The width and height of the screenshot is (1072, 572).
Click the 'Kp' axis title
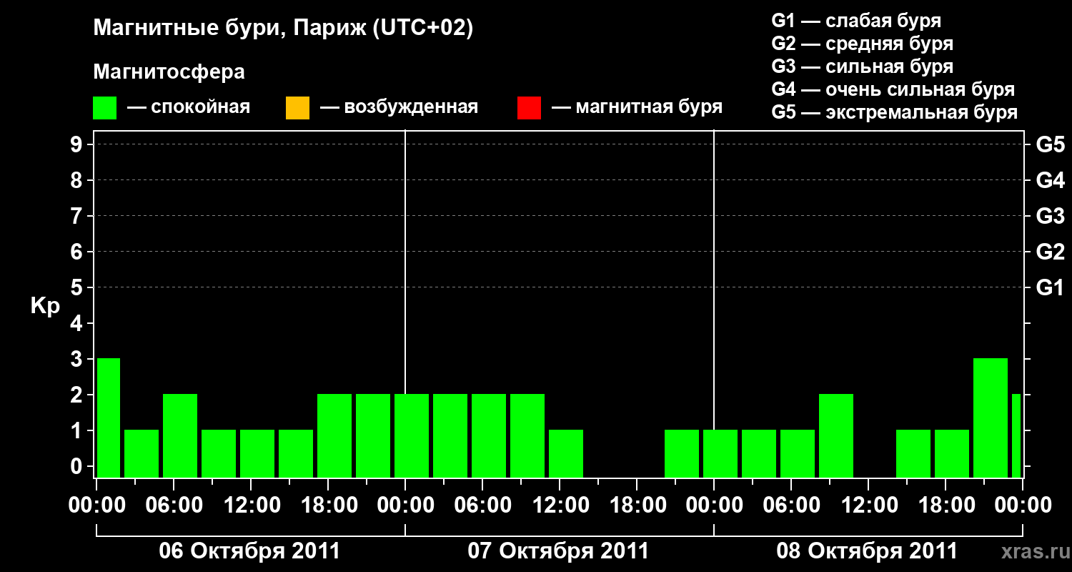tap(45, 306)
